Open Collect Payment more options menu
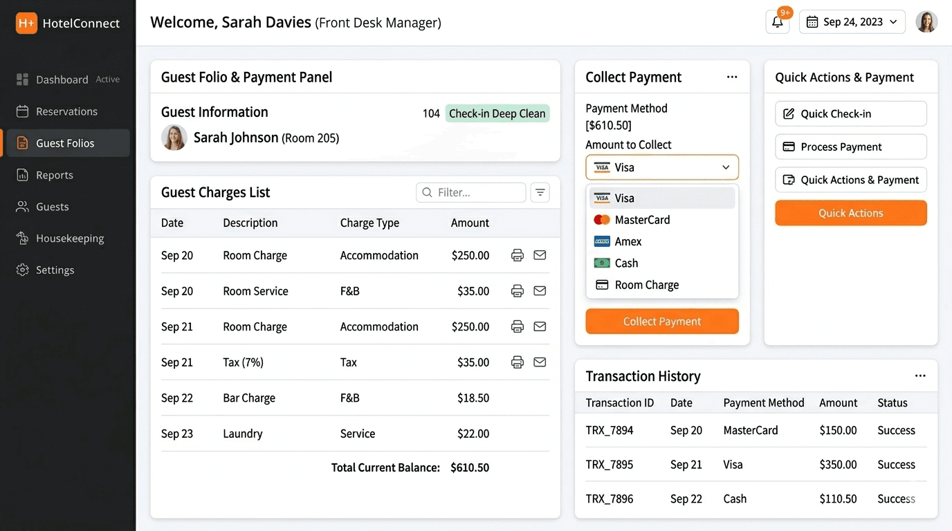952x531 pixels. 731,77
